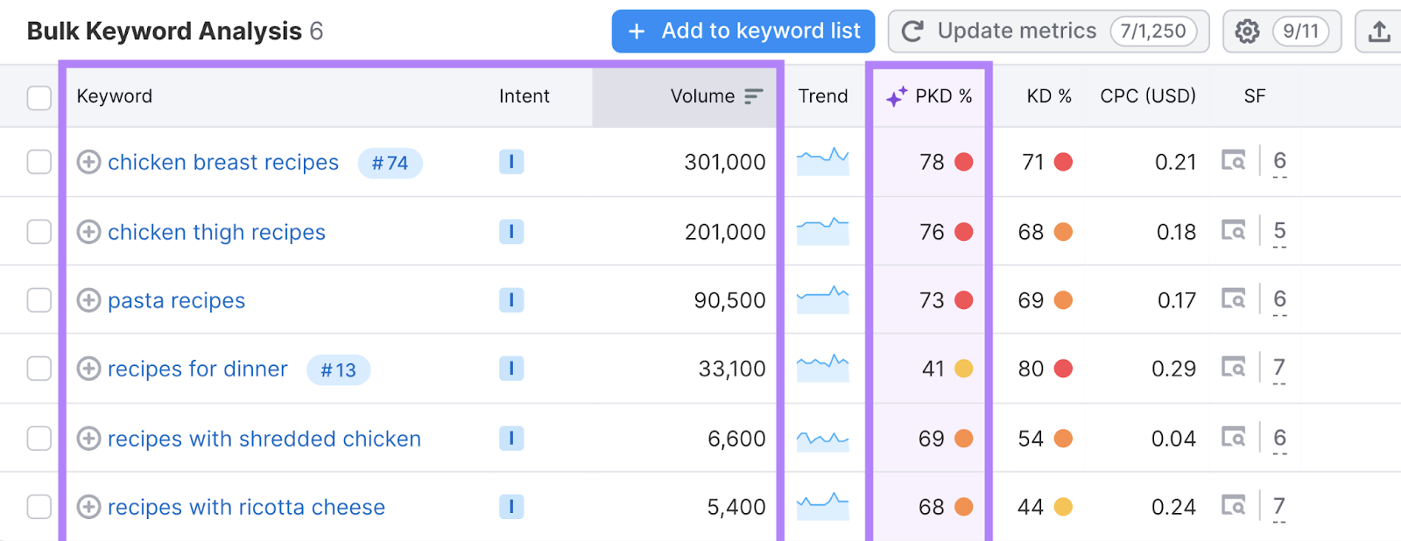Click PKD value 78 for chicken breast recipes

tap(932, 162)
